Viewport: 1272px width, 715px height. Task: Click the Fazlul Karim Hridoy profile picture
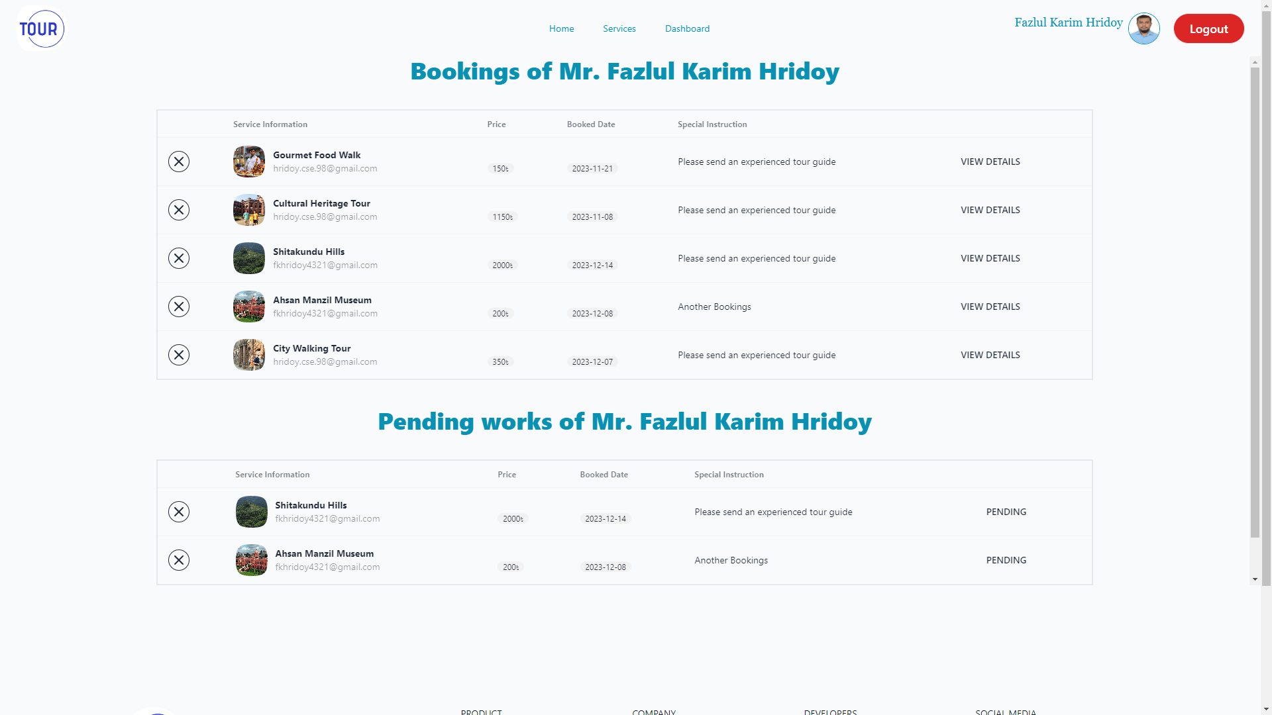1143,28
